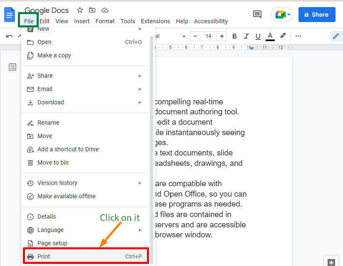Expand the Version history submenu
Screen dimensions: 343x266
[85, 183]
